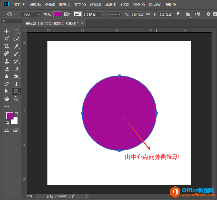Viewport: 217px width, 200px height.
Task: Select the History Brush tool
Action: pyautogui.click(x=16, y=61)
